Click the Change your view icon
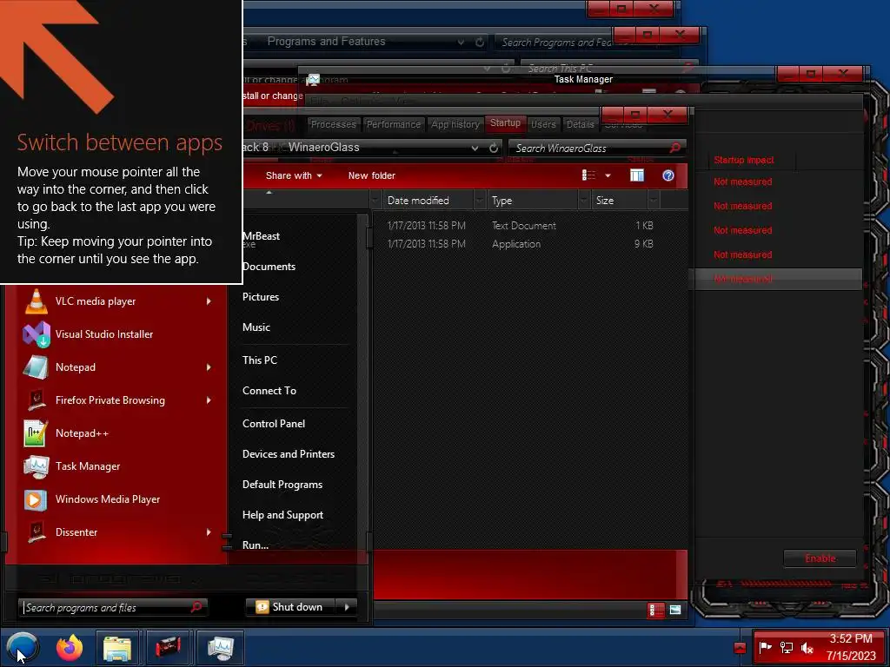 588,175
